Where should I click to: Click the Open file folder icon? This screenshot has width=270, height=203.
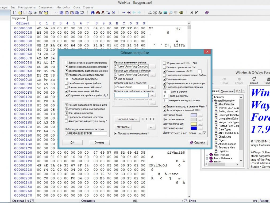click(20, 13)
